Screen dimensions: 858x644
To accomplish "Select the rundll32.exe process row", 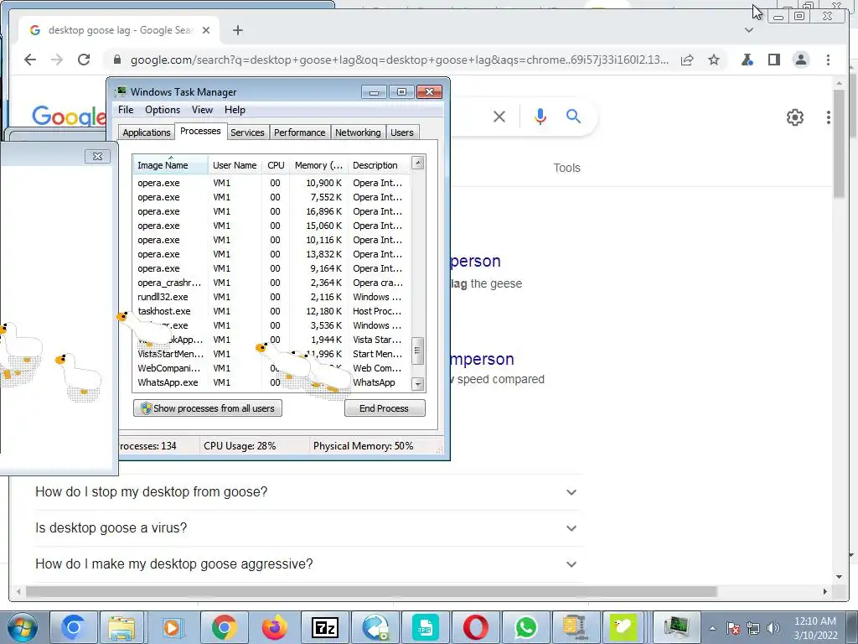I will [x=271, y=297].
